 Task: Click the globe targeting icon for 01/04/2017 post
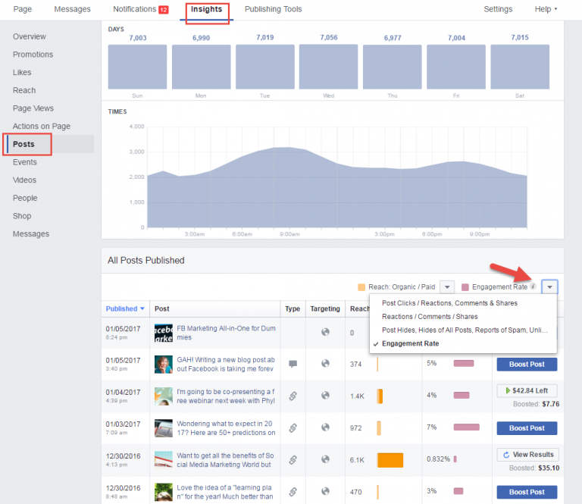click(x=325, y=396)
